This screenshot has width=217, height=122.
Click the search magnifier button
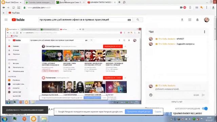click(x=138, y=20)
